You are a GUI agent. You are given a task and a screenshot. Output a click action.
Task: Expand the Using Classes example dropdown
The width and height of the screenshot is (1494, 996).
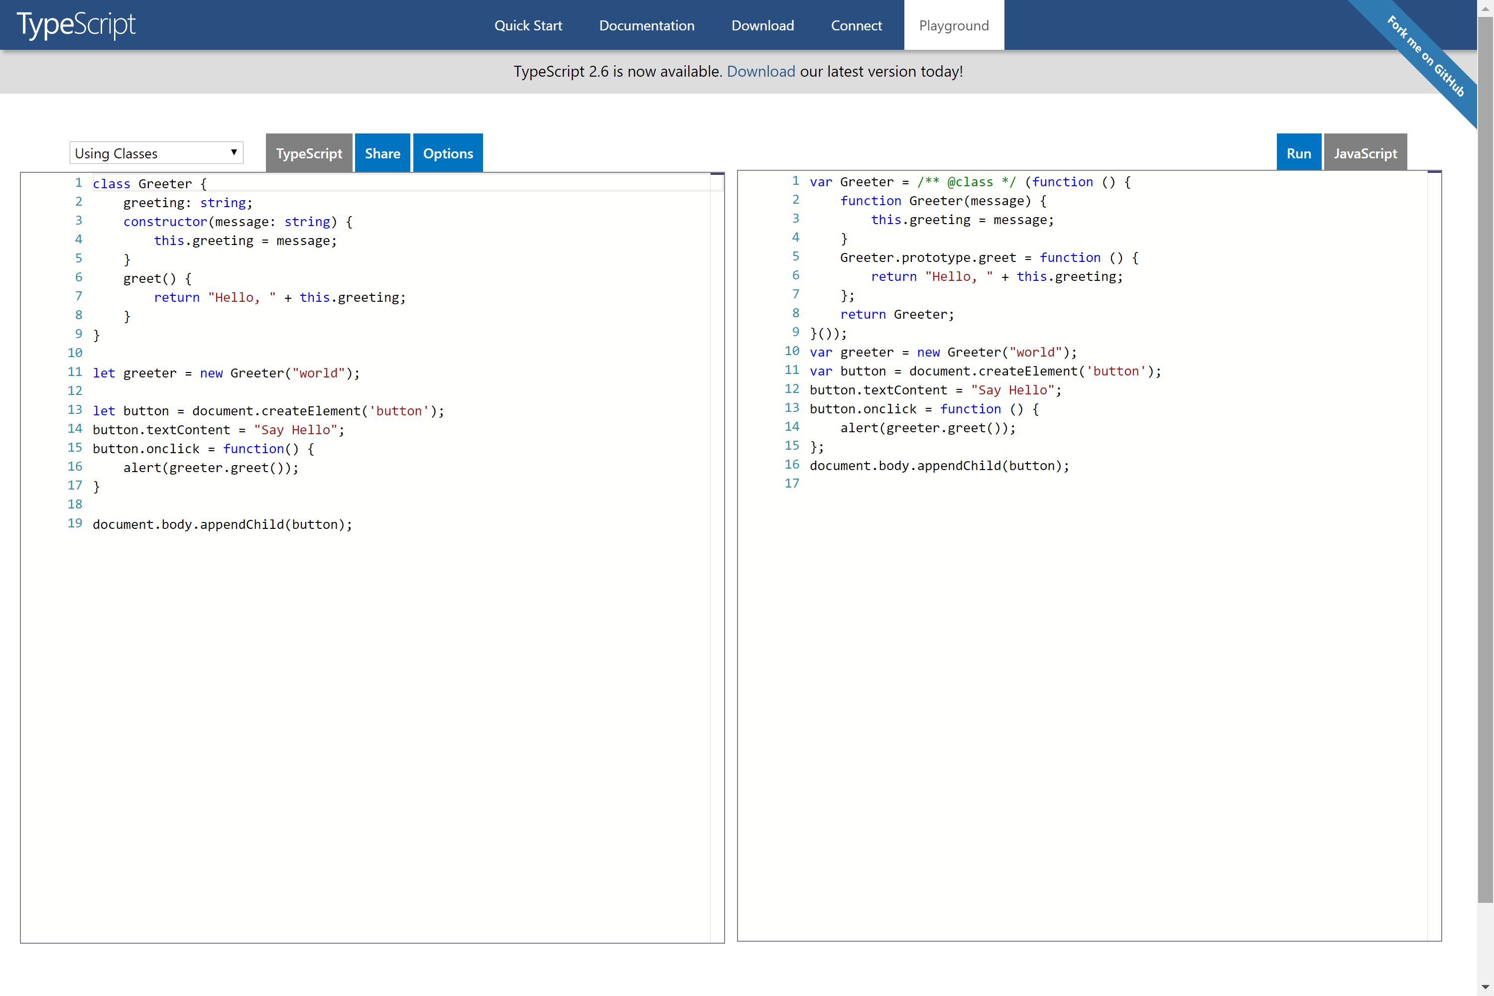point(156,153)
